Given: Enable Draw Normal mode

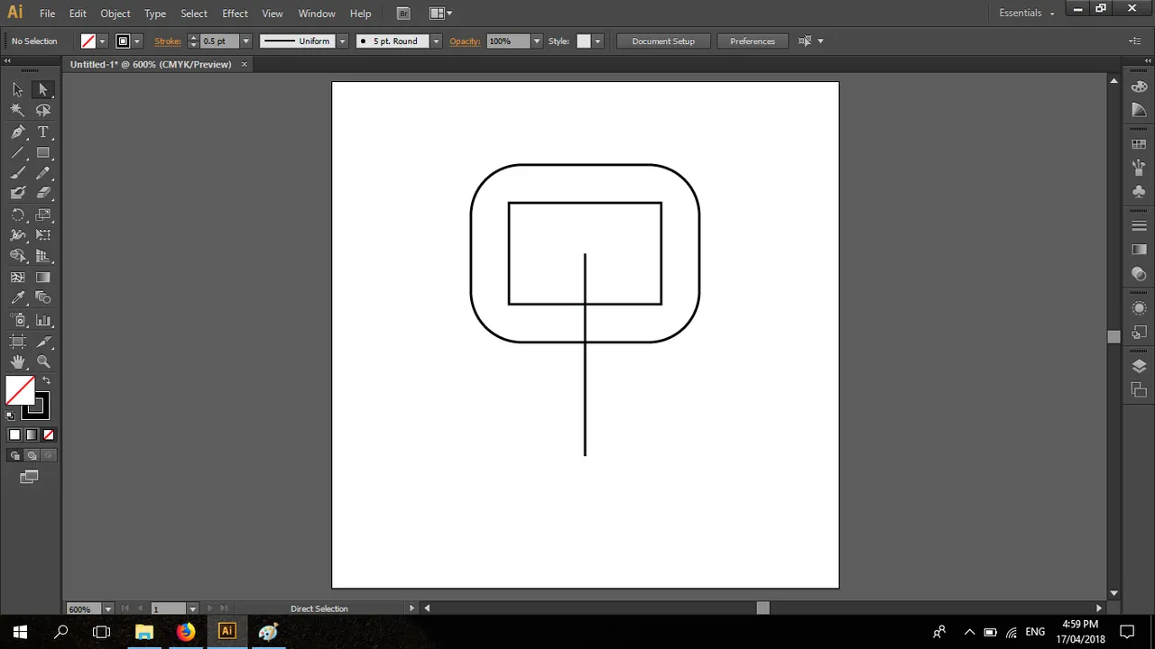Looking at the screenshot, I should point(14,455).
